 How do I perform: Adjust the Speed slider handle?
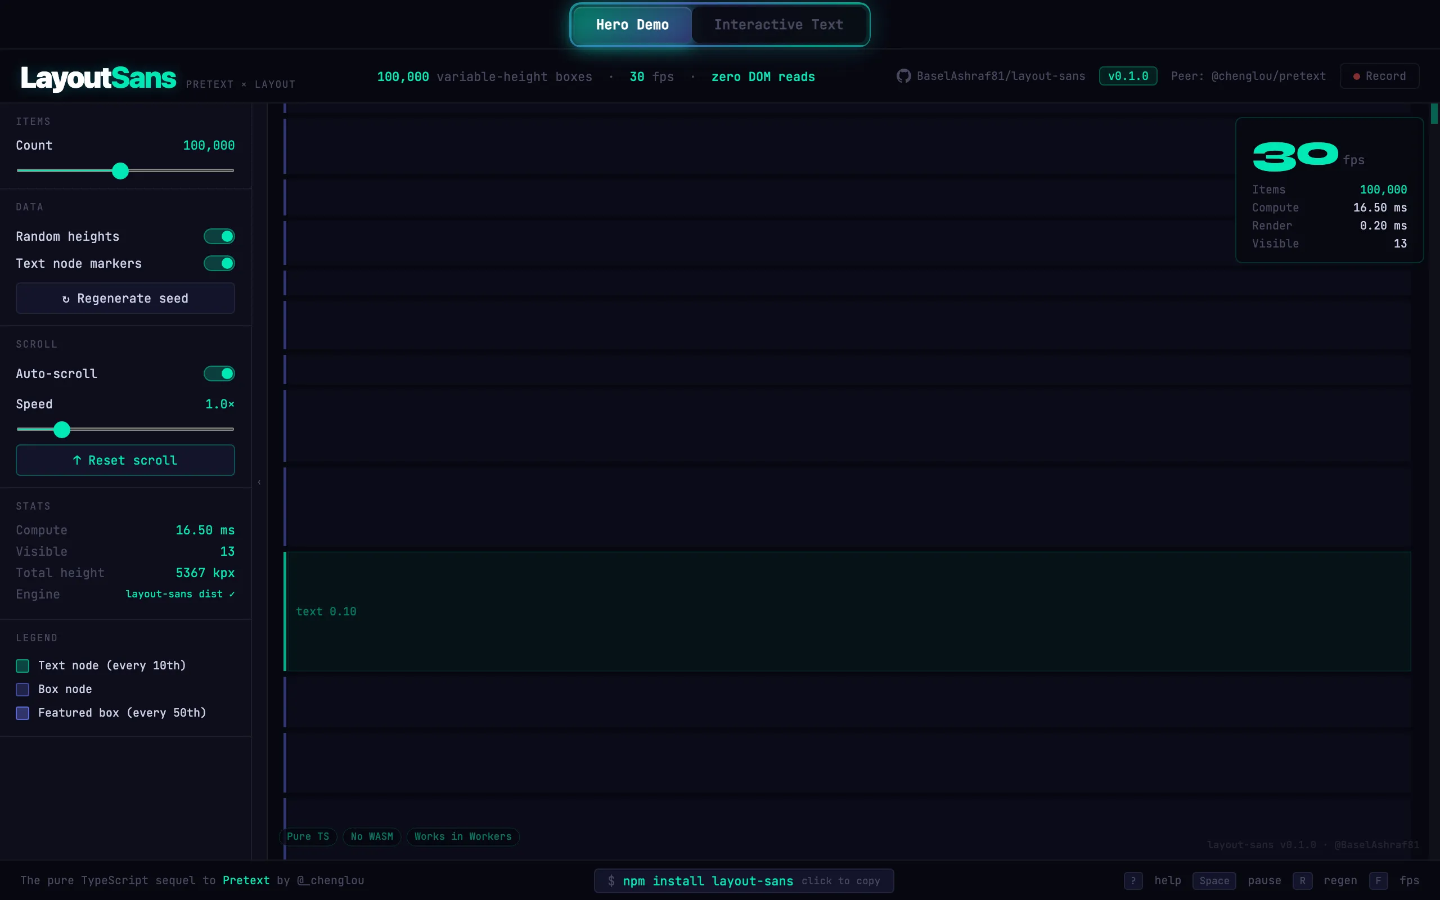pos(62,429)
